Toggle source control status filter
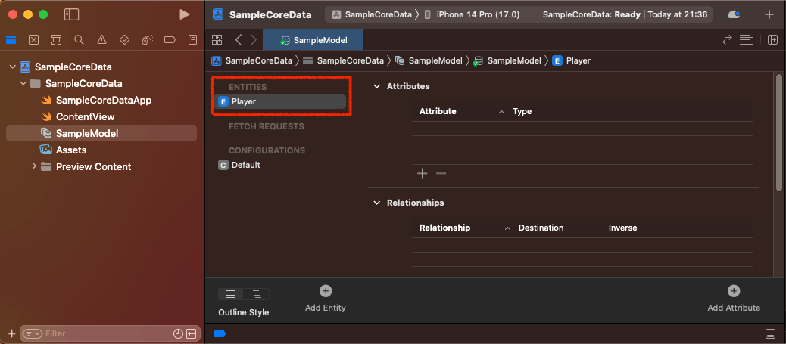The height and width of the screenshot is (344, 786). click(x=192, y=333)
